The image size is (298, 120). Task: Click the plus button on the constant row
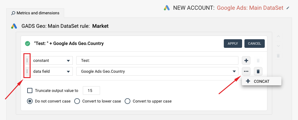(x=246, y=60)
